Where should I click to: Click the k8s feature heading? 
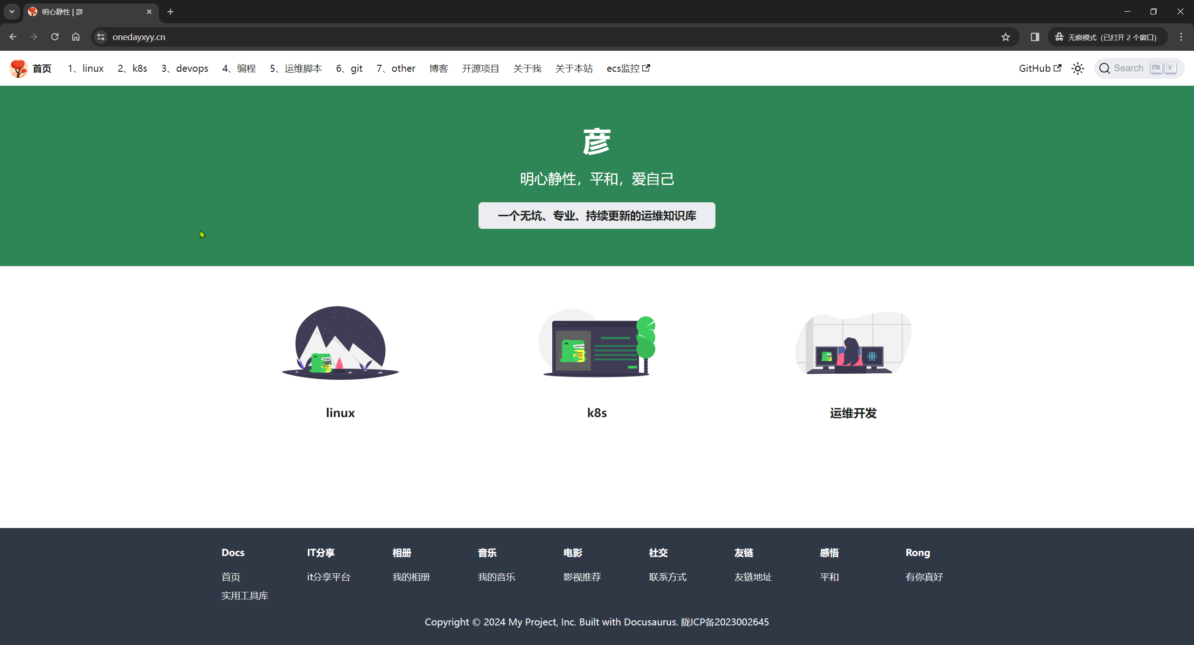[x=597, y=413]
